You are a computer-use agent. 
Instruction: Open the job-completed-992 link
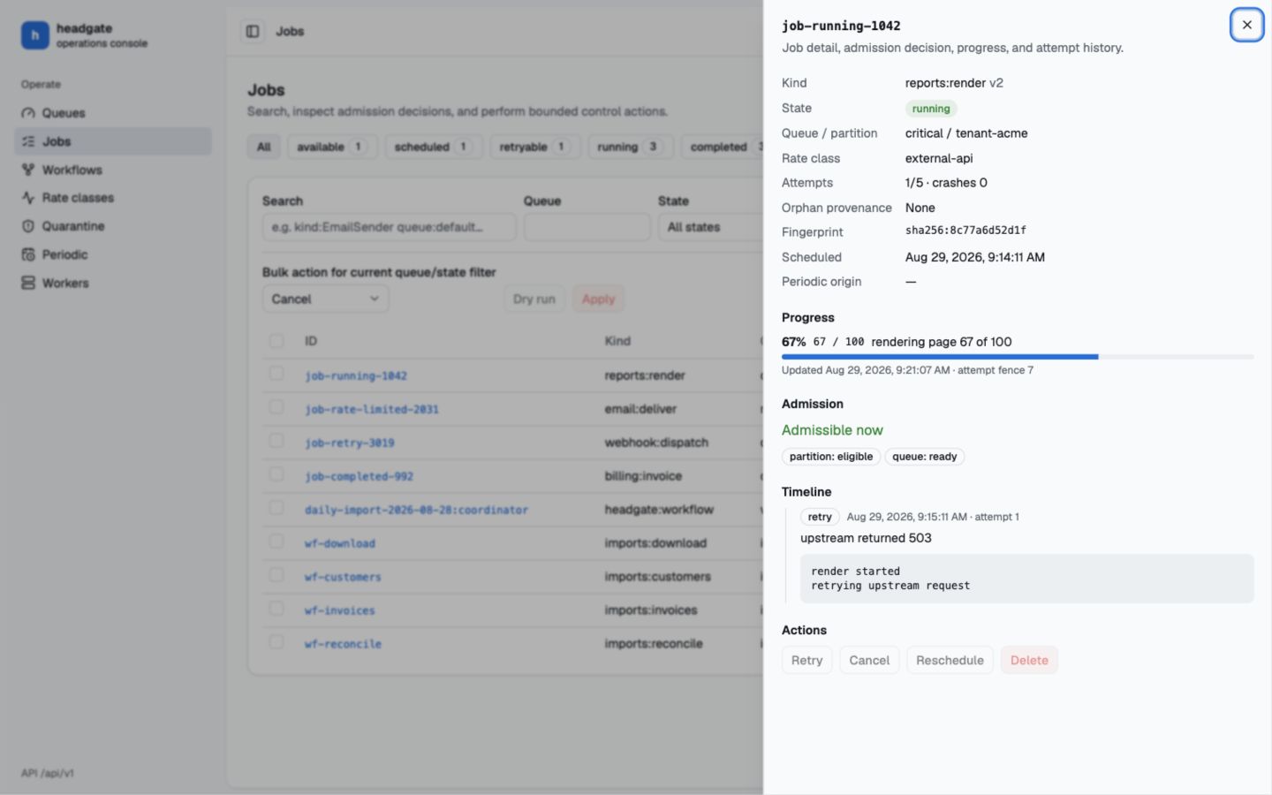click(359, 476)
